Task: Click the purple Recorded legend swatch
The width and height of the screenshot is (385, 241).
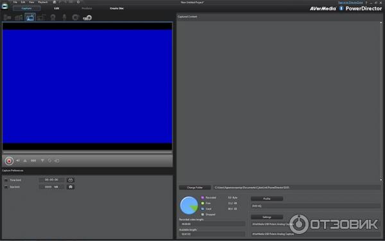Action: [x=203, y=197]
